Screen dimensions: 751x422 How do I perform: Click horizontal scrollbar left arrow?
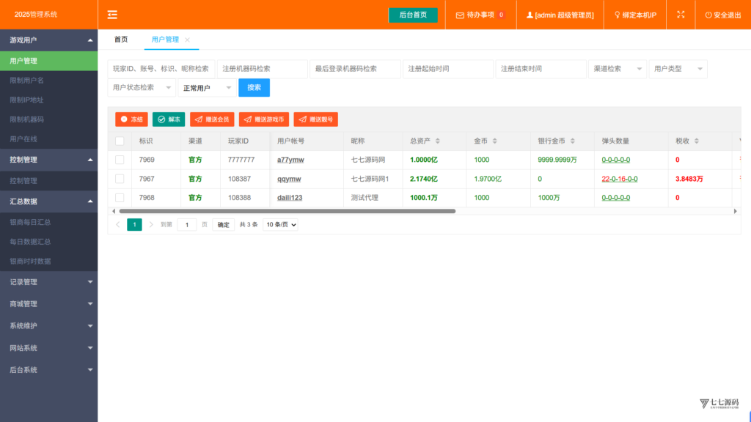tap(114, 211)
